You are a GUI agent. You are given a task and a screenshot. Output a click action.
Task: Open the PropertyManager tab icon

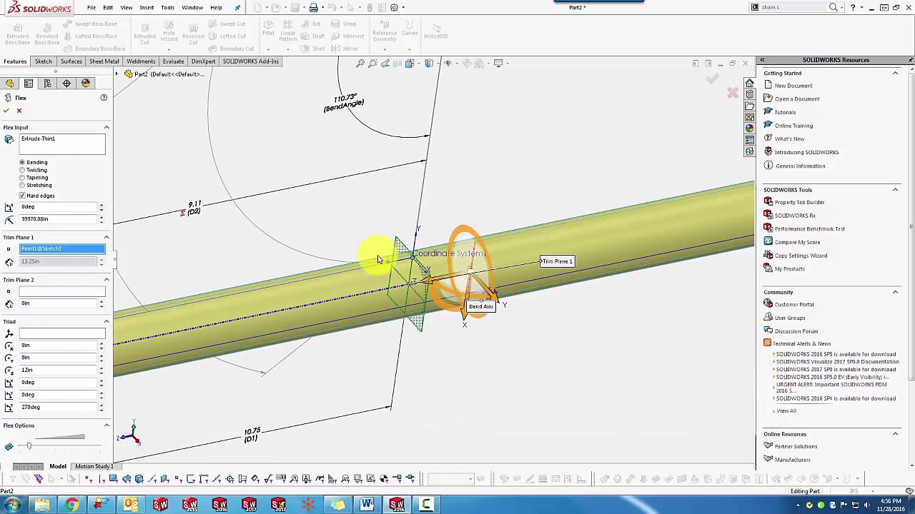29,84
